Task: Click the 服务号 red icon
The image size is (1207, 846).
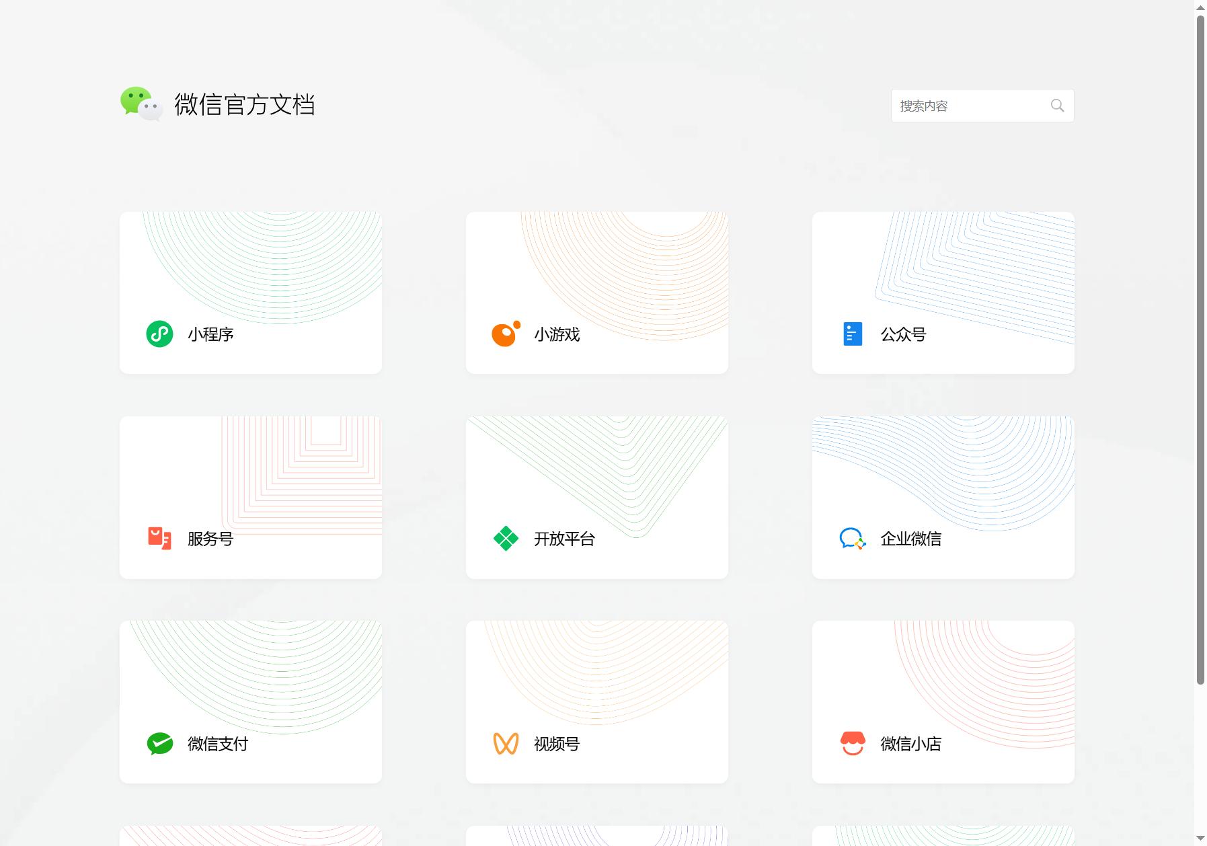Action: pos(159,538)
